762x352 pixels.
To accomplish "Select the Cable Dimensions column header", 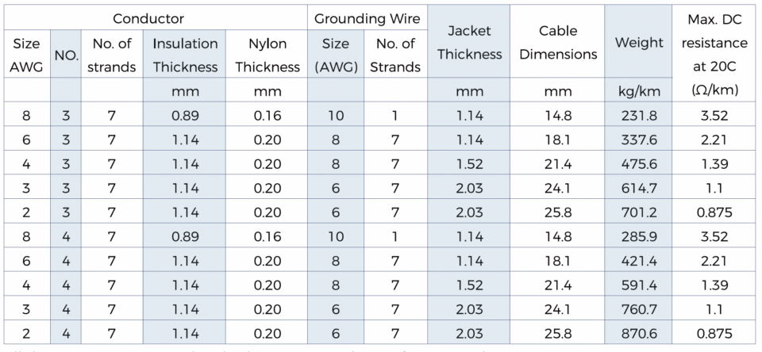I will tap(557, 42).
